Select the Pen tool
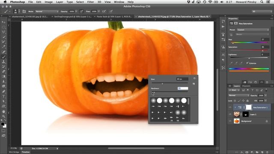 [4, 91]
